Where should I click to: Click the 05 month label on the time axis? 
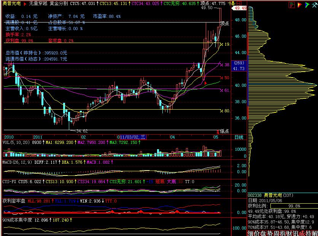click(216, 137)
